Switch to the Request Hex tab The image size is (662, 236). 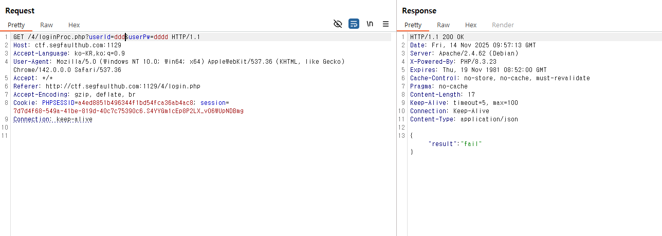pyautogui.click(x=74, y=25)
